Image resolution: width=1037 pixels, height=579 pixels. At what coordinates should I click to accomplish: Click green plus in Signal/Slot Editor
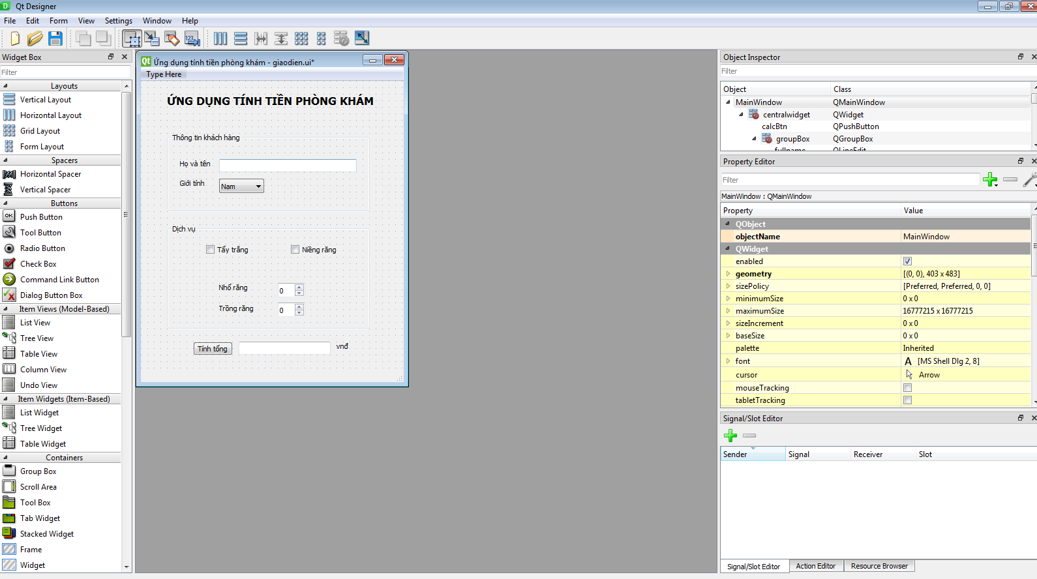[x=730, y=436]
